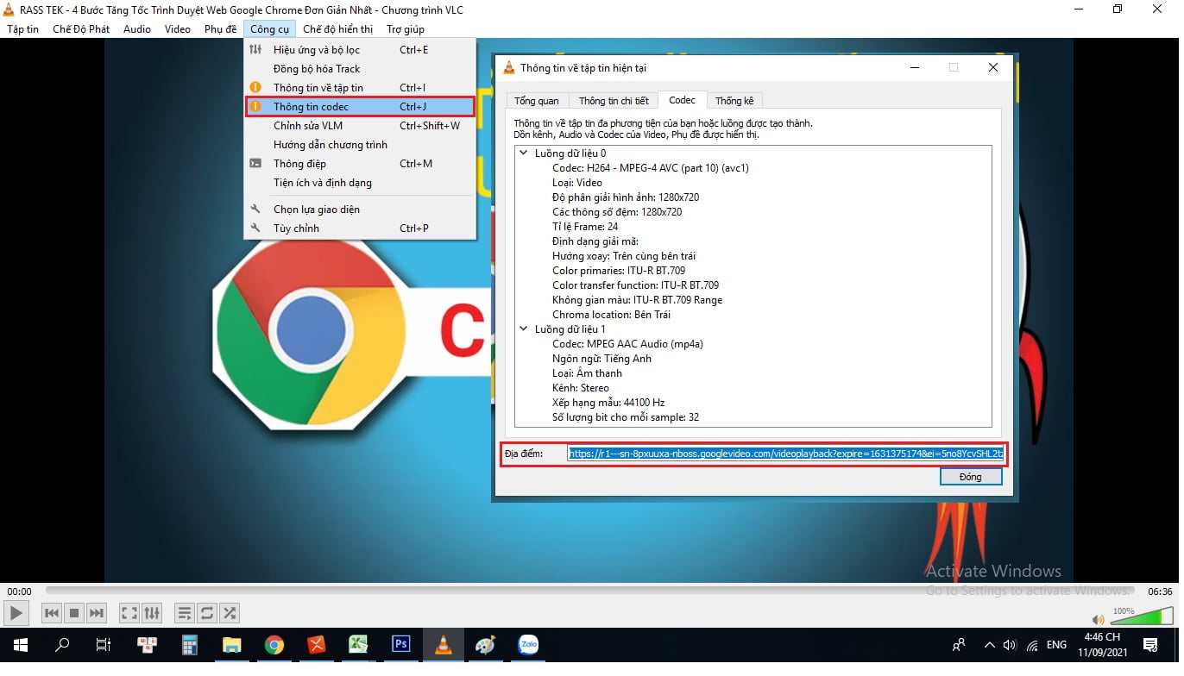Show the playlist panel

coord(185,613)
